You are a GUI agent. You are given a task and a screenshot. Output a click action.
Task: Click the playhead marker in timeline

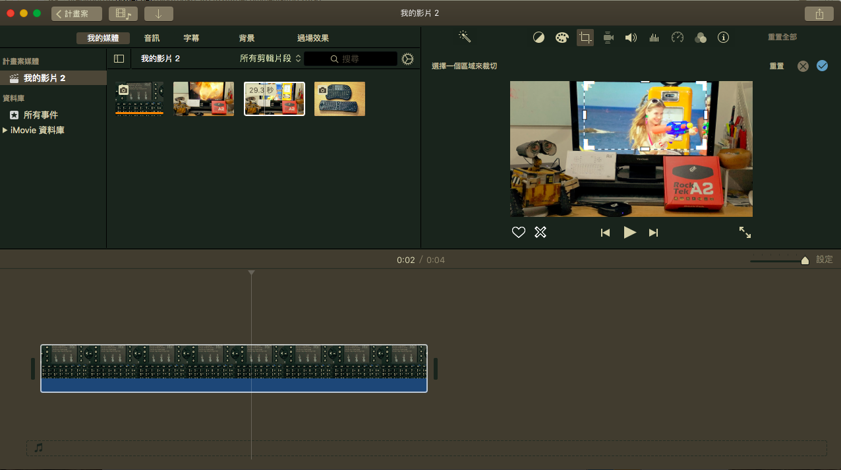(x=251, y=273)
